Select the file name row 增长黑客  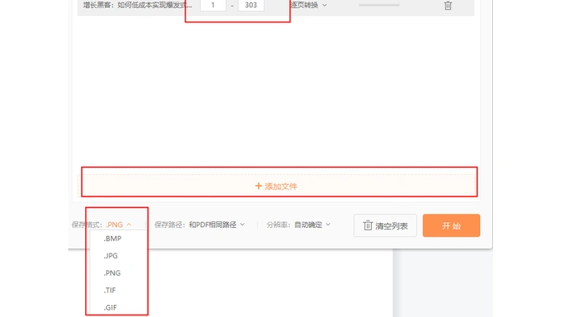[137, 6]
